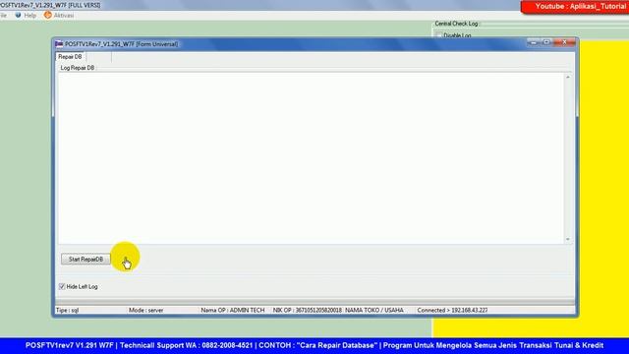Click the 'NAMA TOKO / USAHA' status text
This screenshot has width=629, height=354.
374,311
